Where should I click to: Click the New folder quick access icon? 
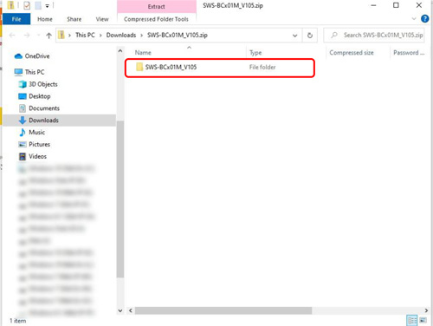(38, 5)
